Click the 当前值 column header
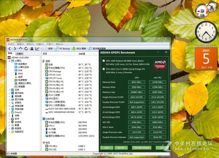The width and height of the screenshot is (219, 158). click(88, 54)
